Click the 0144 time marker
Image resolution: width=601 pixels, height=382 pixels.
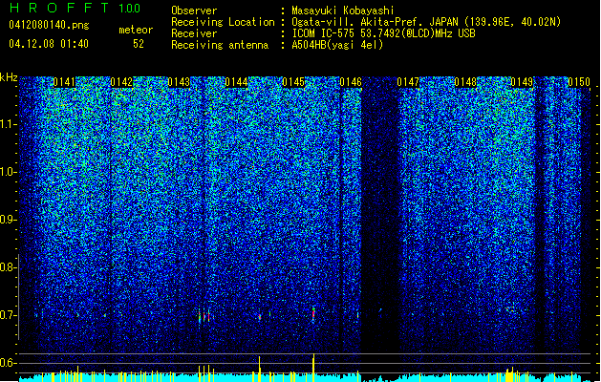tap(236, 82)
